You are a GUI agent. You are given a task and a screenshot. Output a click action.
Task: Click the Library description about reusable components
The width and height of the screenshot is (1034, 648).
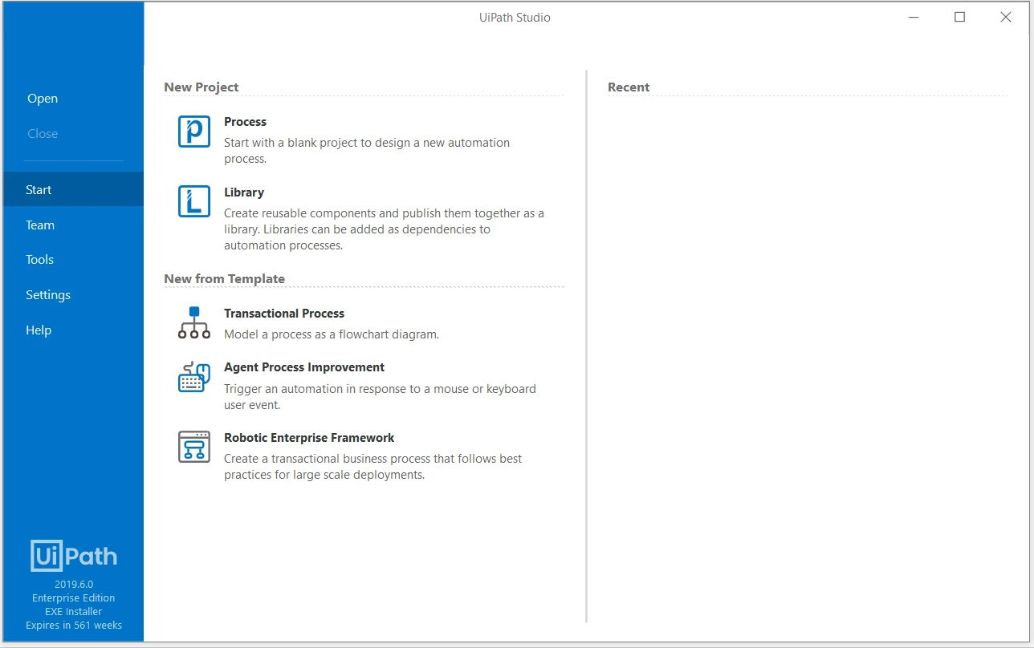coord(384,229)
